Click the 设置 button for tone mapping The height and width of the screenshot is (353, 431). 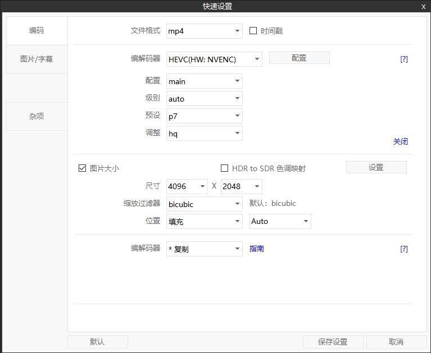(x=376, y=167)
